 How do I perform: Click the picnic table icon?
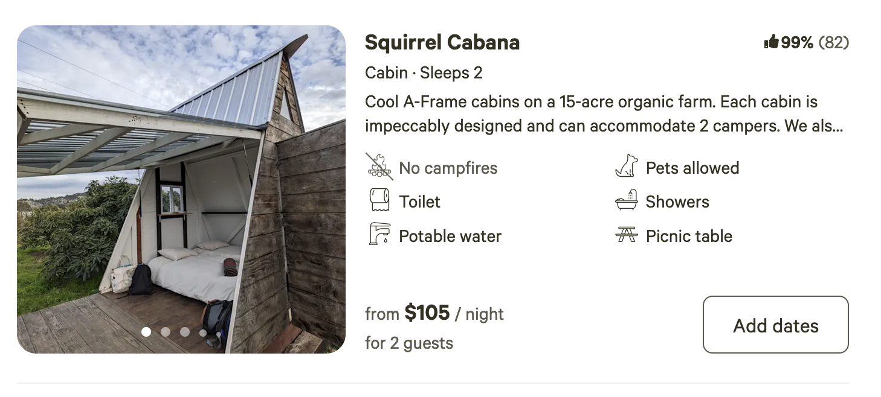pyautogui.click(x=627, y=235)
